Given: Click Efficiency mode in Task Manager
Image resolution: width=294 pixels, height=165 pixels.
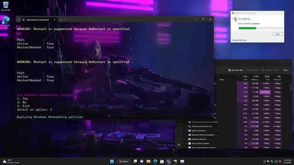Looking at the screenshot, I should coord(270,70).
